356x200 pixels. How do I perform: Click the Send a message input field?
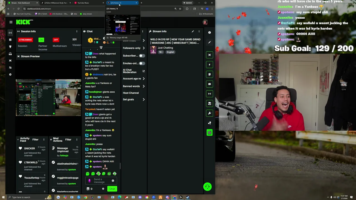(101, 181)
